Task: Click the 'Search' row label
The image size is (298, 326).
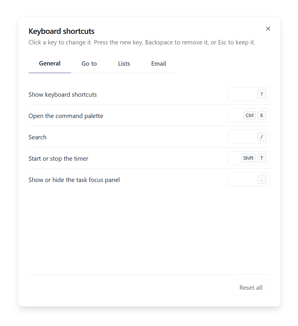Action: [x=37, y=137]
